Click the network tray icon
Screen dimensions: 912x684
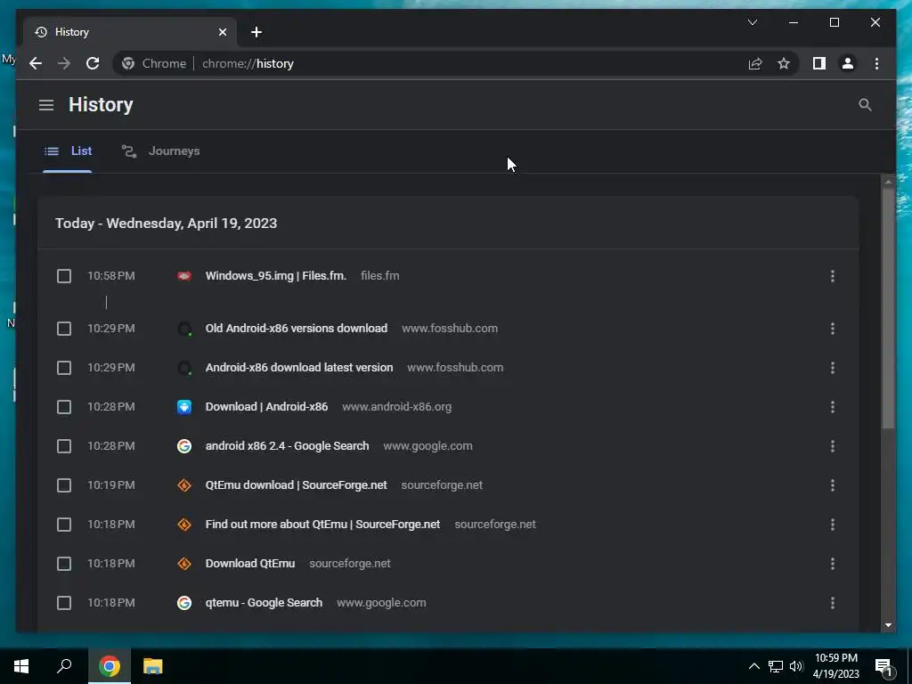(776, 666)
